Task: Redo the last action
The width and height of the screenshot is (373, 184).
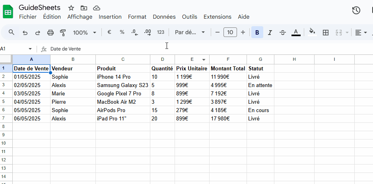Action: coord(38,33)
